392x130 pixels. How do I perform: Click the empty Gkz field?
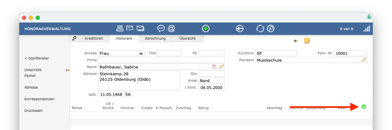pos(211,74)
